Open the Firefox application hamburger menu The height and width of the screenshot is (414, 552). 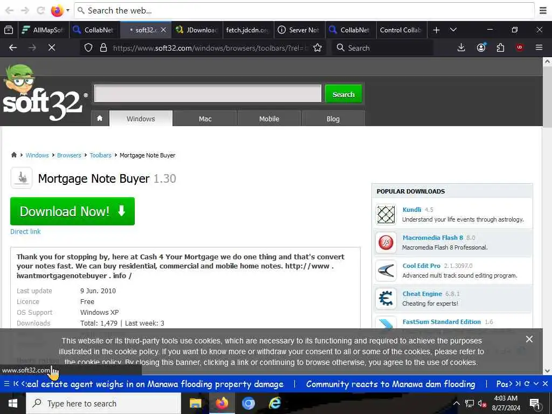[539, 47]
